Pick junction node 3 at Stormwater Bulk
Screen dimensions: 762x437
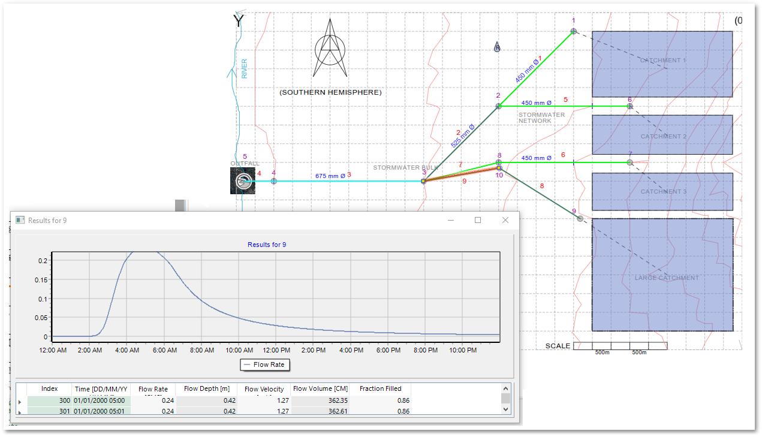click(423, 180)
